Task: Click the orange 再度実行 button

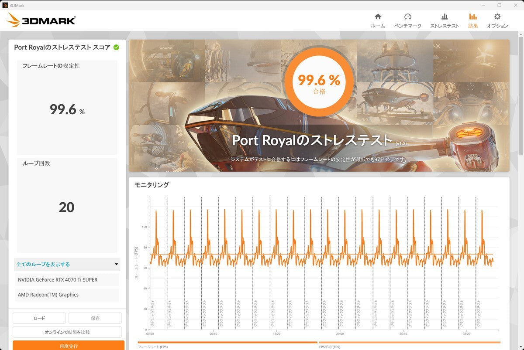Action: 69,345
